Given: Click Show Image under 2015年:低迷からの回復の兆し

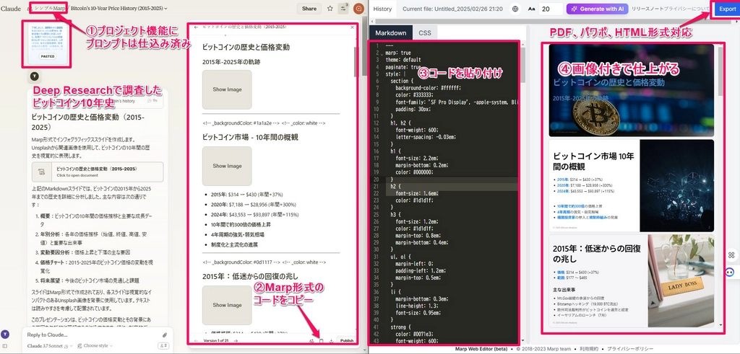Looking at the screenshot, I should pos(227,305).
